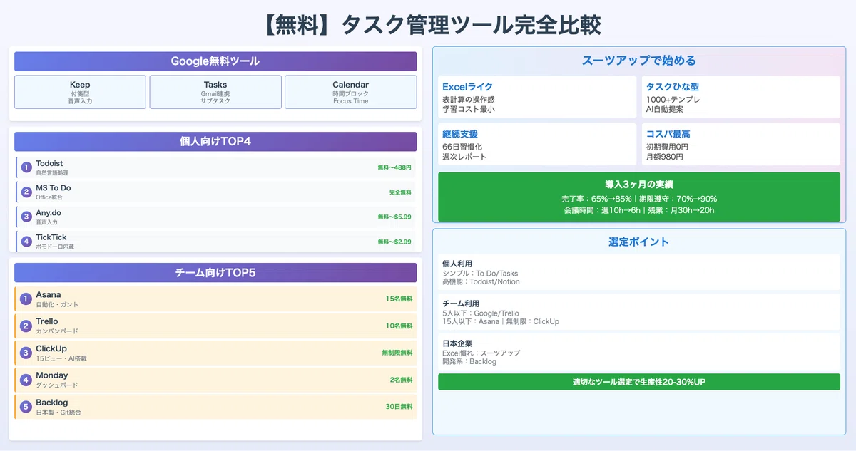This screenshot has width=856, height=451.
Task: Click the スーツアップで始める heading
Action: [639, 61]
